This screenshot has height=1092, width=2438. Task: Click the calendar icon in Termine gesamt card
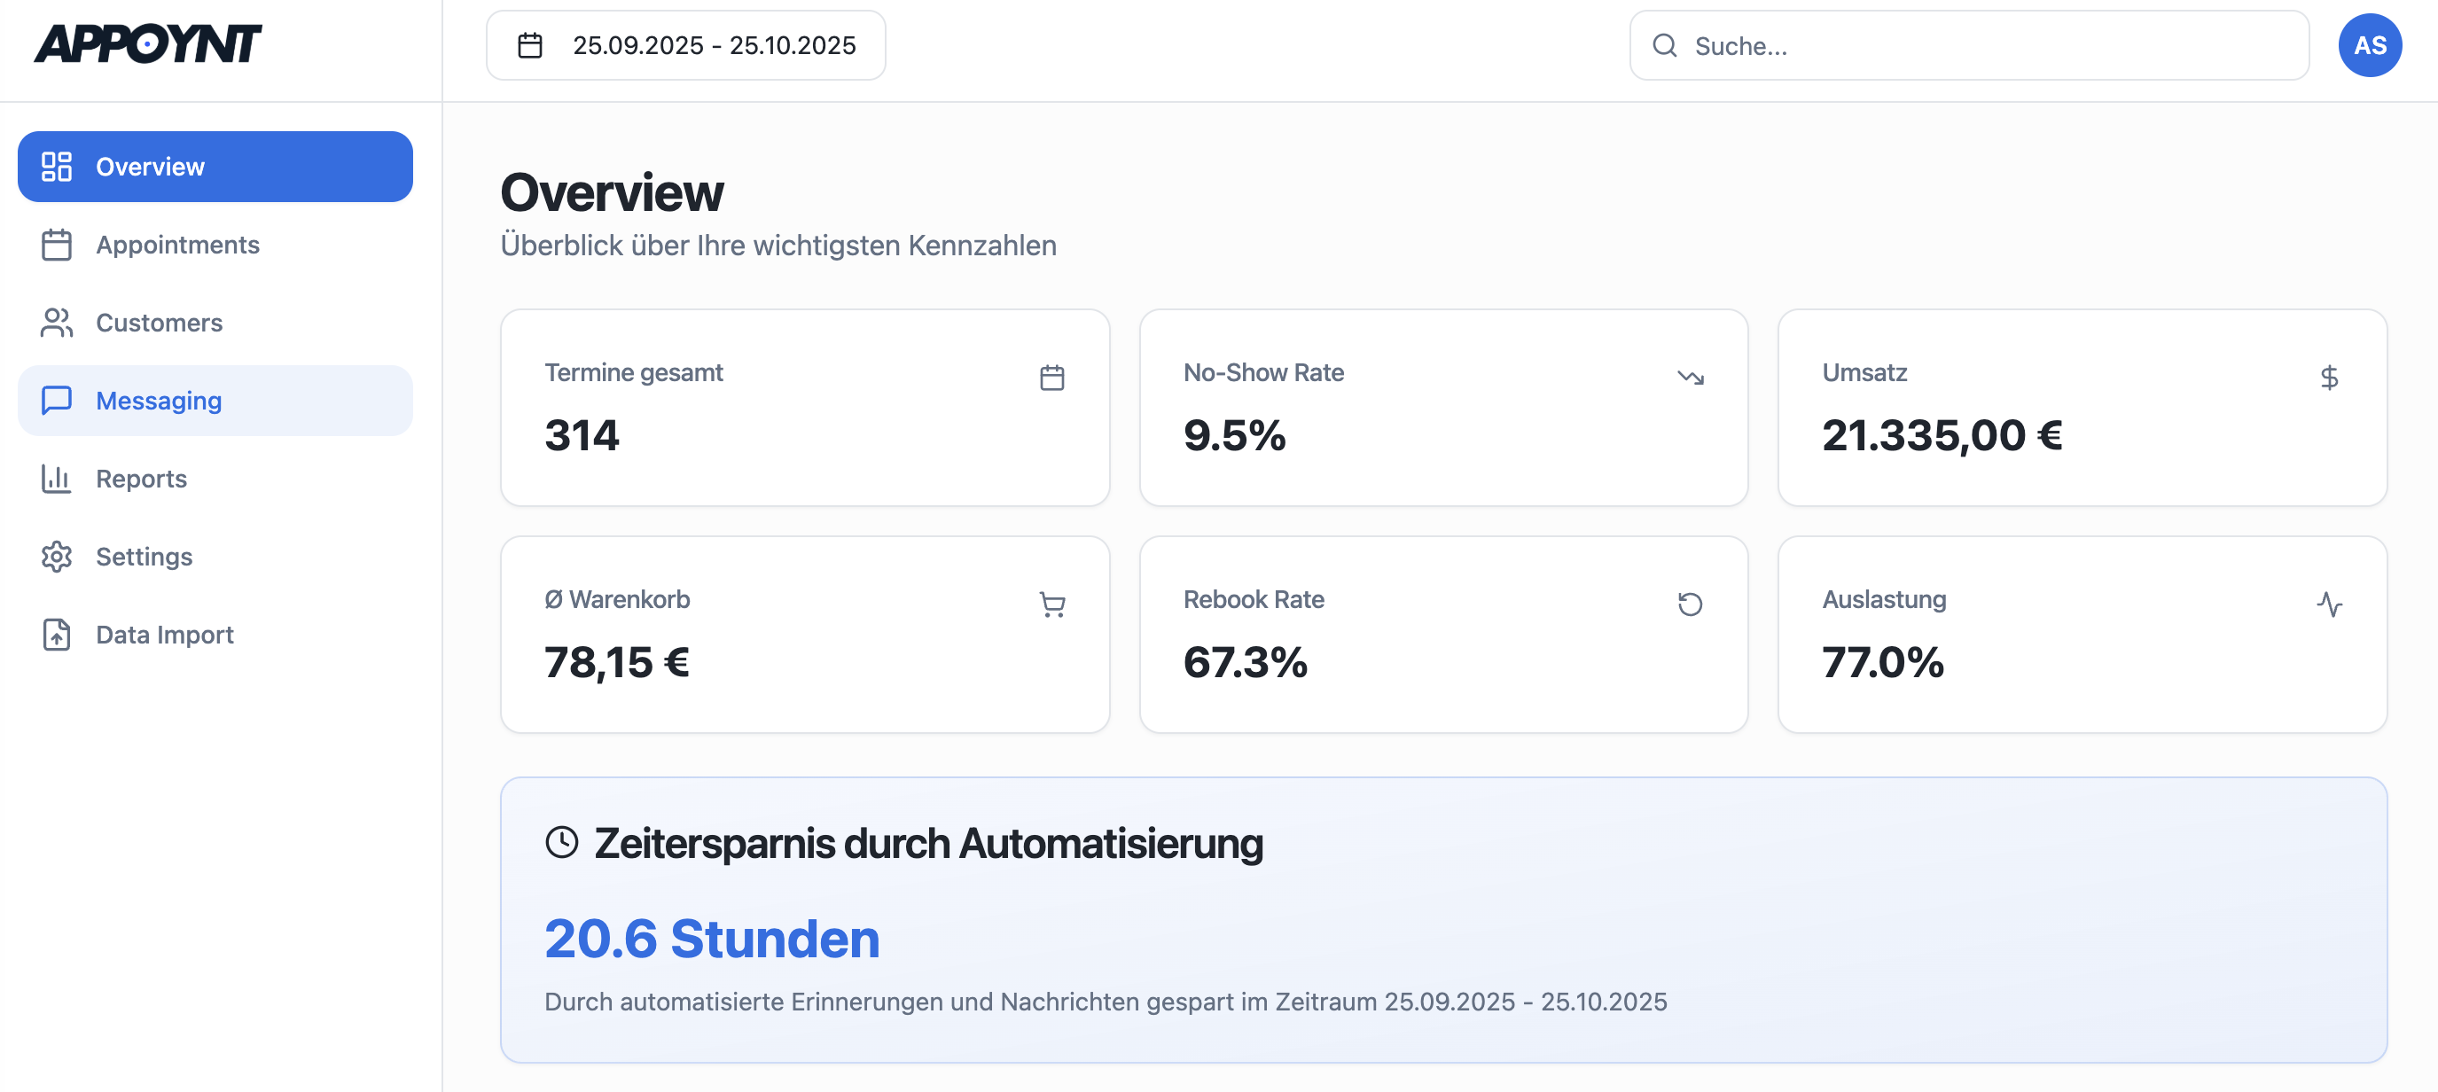click(1051, 378)
